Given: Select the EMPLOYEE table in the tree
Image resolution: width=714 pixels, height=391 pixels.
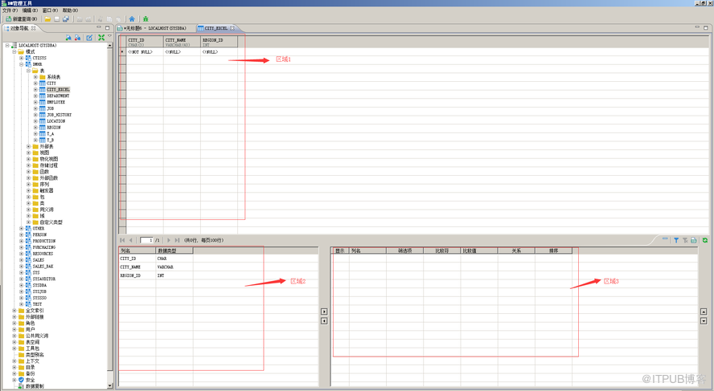Looking at the screenshot, I should (x=56, y=102).
